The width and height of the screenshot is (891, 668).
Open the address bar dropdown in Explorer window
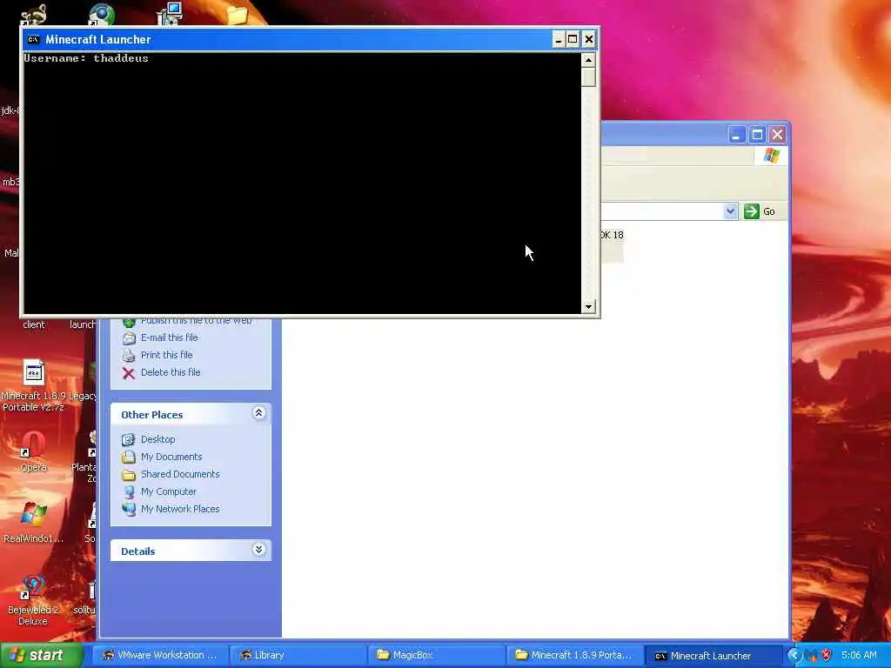(x=730, y=211)
